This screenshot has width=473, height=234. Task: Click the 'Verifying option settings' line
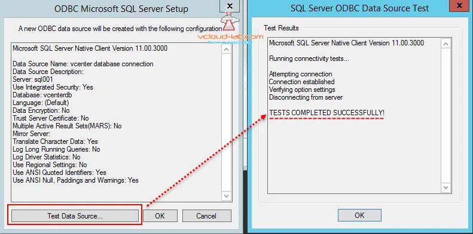[302, 90]
